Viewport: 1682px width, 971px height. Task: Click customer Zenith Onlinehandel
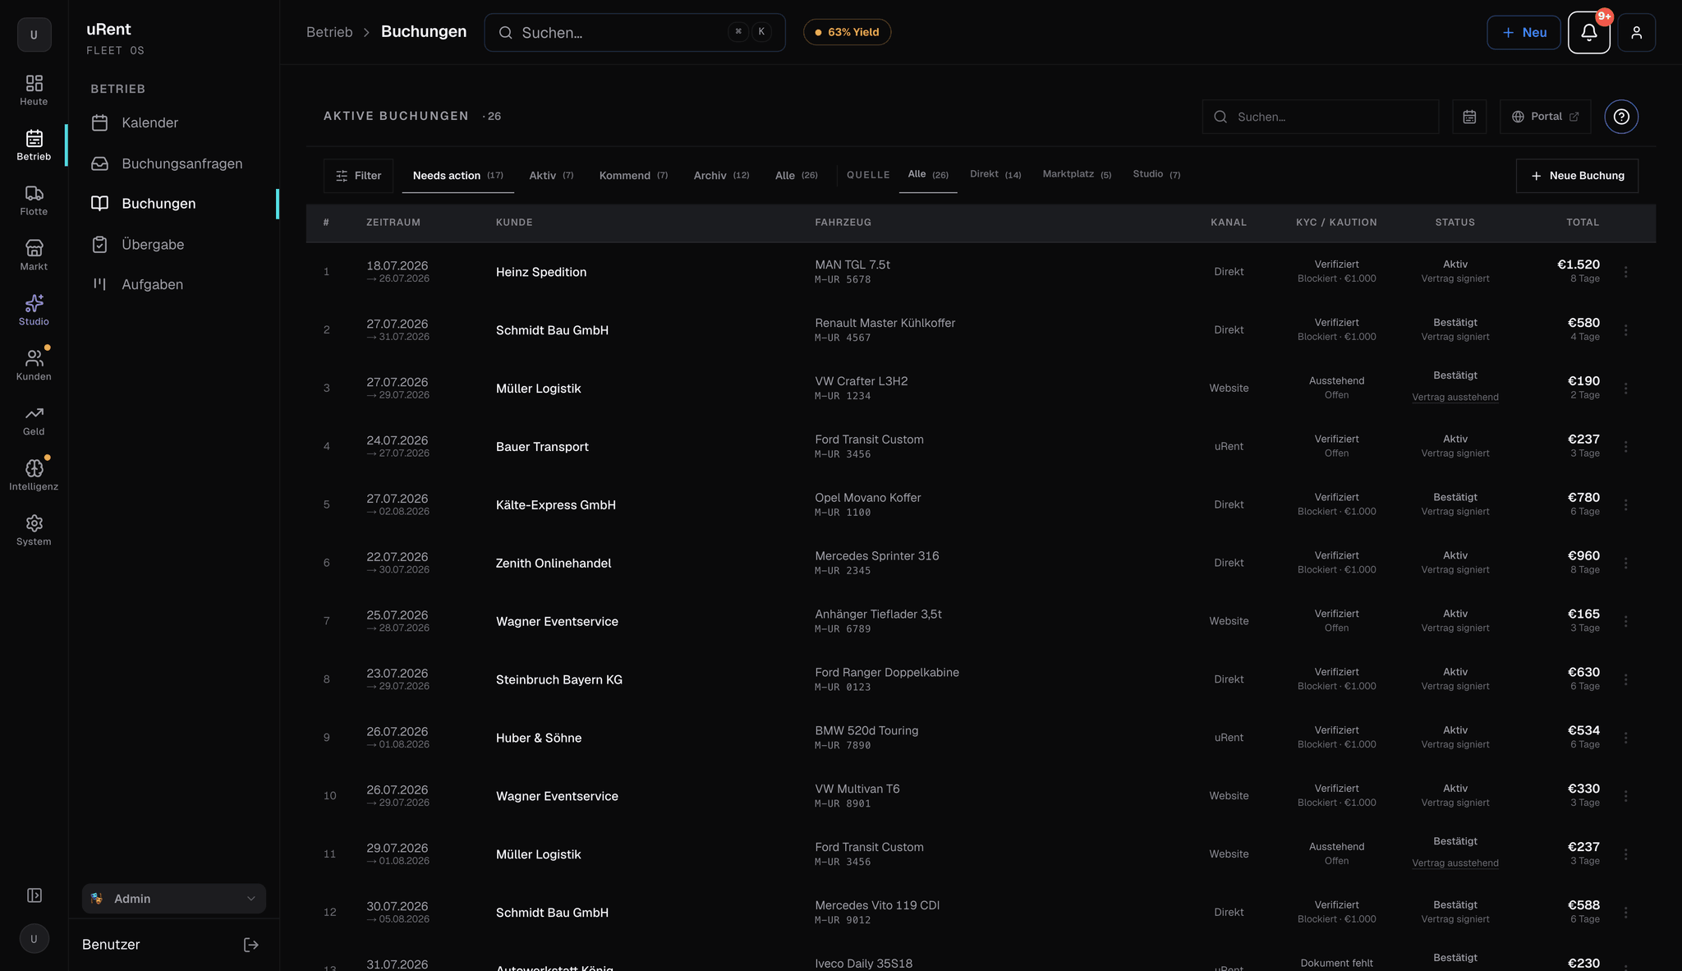554,564
